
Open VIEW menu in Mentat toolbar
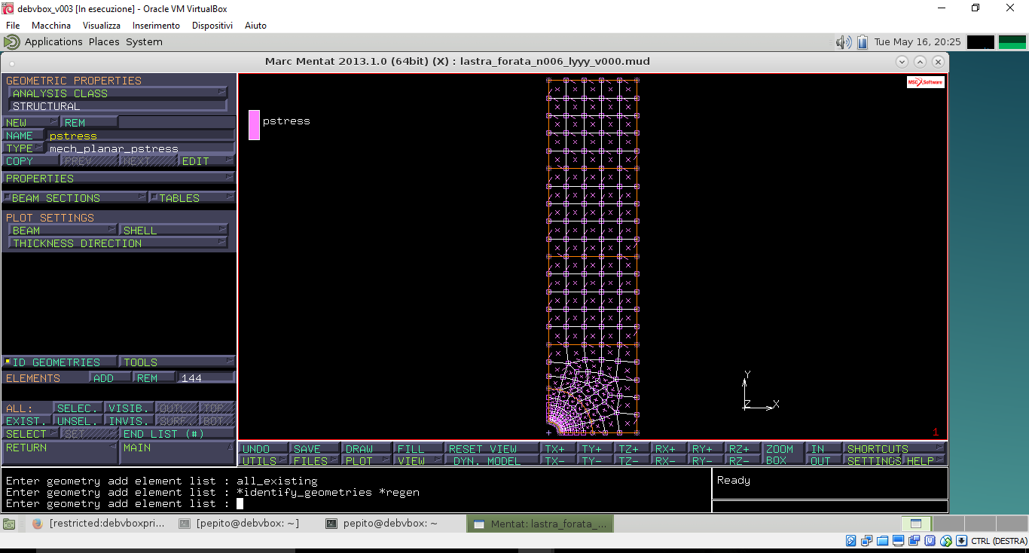(x=419, y=460)
